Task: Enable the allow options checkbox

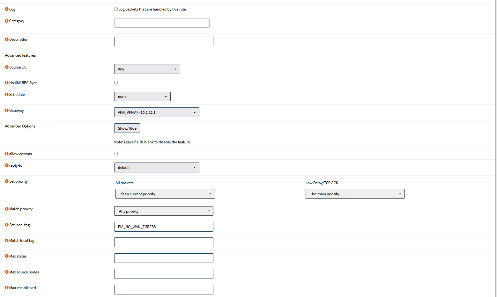Action: pyautogui.click(x=116, y=154)
